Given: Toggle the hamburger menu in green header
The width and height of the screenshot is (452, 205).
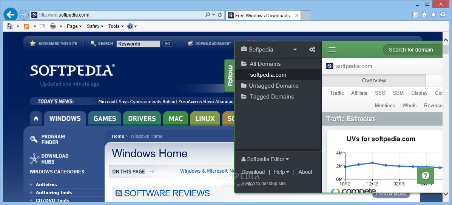Looking at the screenshot, I should [x=332, y=50].
